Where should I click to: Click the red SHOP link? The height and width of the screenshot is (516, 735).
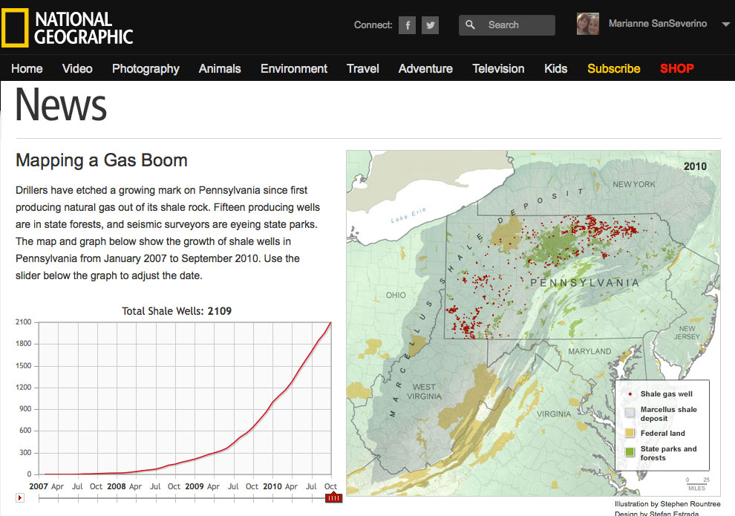[x=676, y=68]
